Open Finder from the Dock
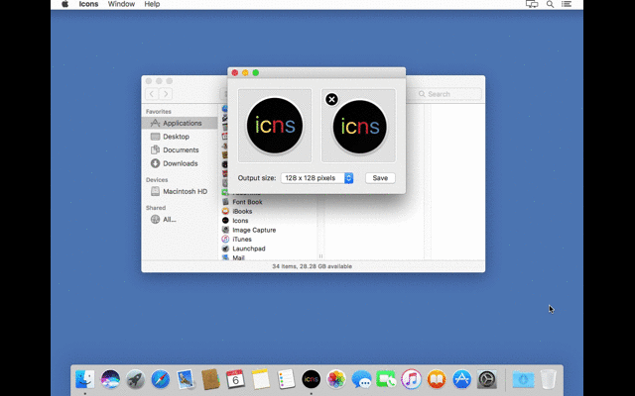Image resolution: width=635 pixels, height=396 pixels. pos(85,380)
